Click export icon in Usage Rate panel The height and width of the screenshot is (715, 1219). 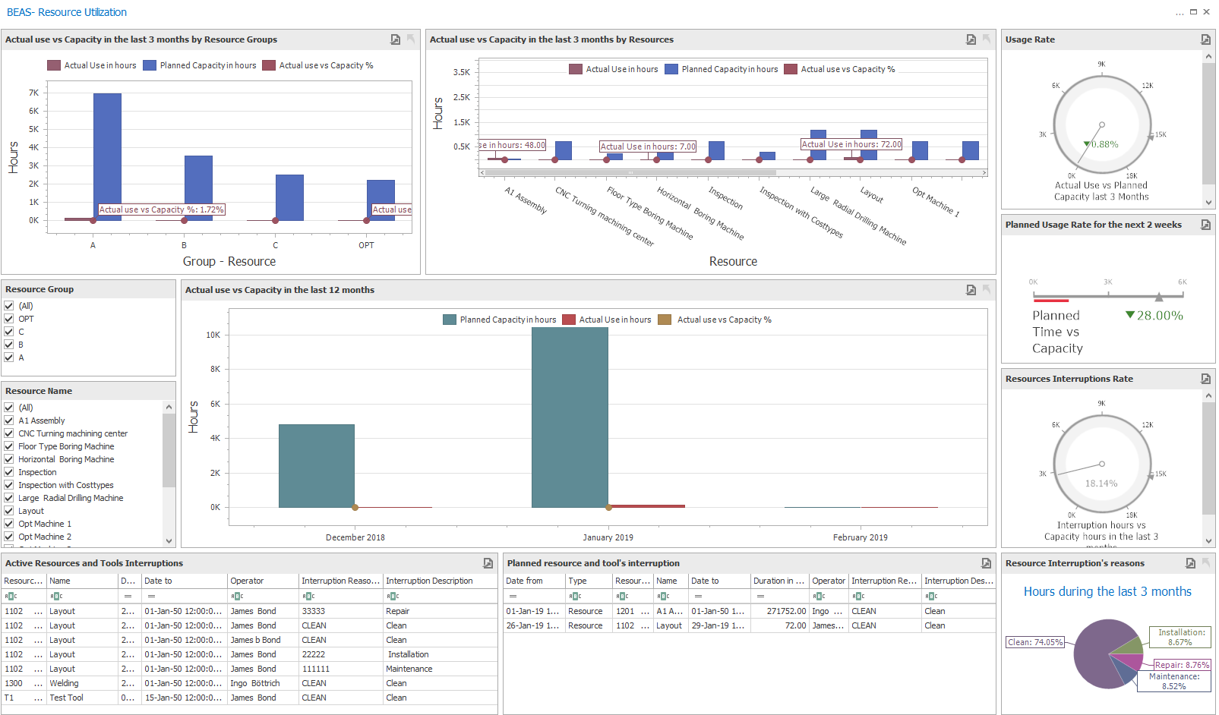pos(1205,39)
